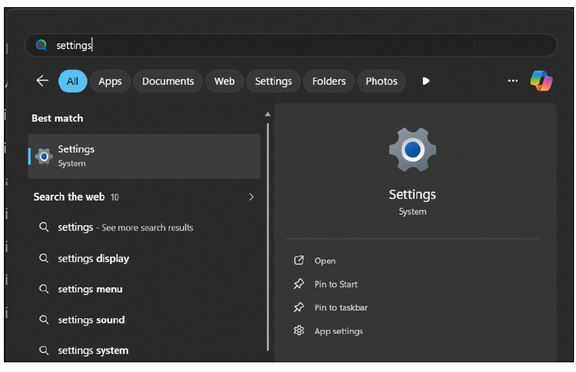Select the Web filter tab
The image size is (576, 372).
224,81
